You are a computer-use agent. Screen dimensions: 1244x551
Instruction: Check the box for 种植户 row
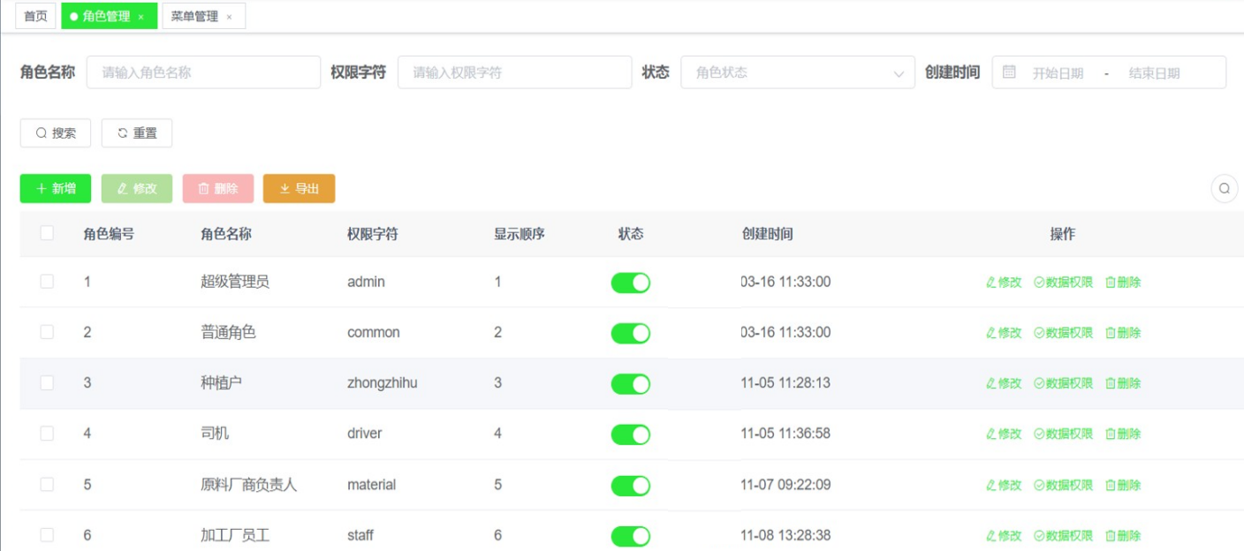47,382
